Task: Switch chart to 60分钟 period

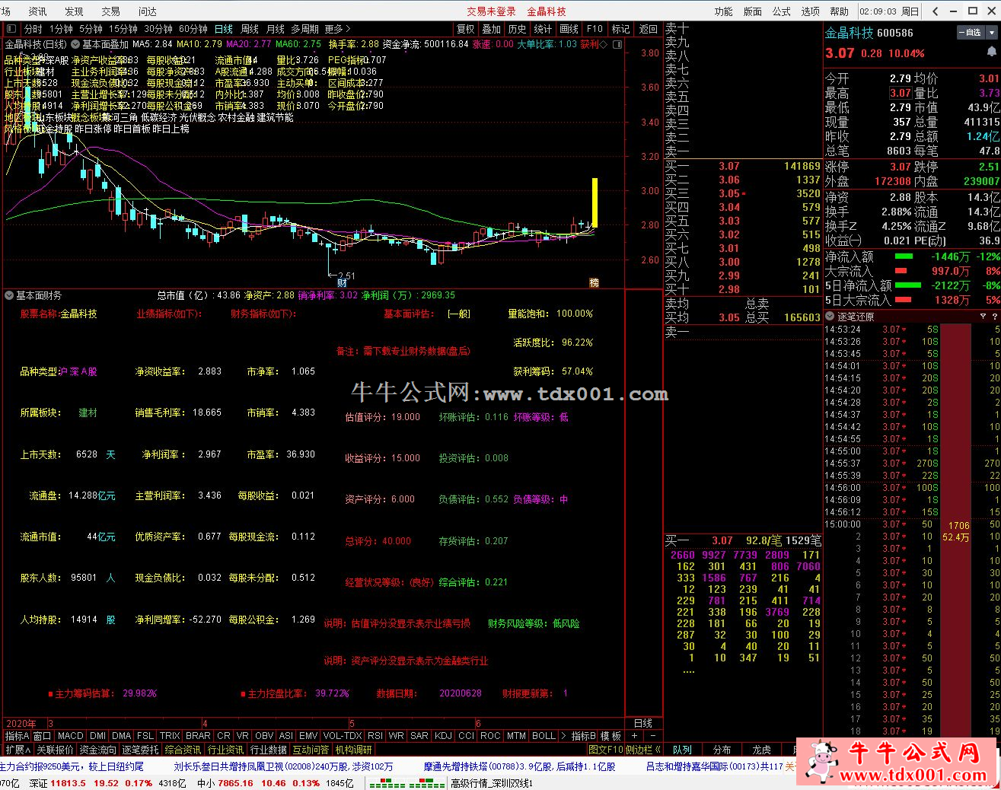Action: [193, 29]
